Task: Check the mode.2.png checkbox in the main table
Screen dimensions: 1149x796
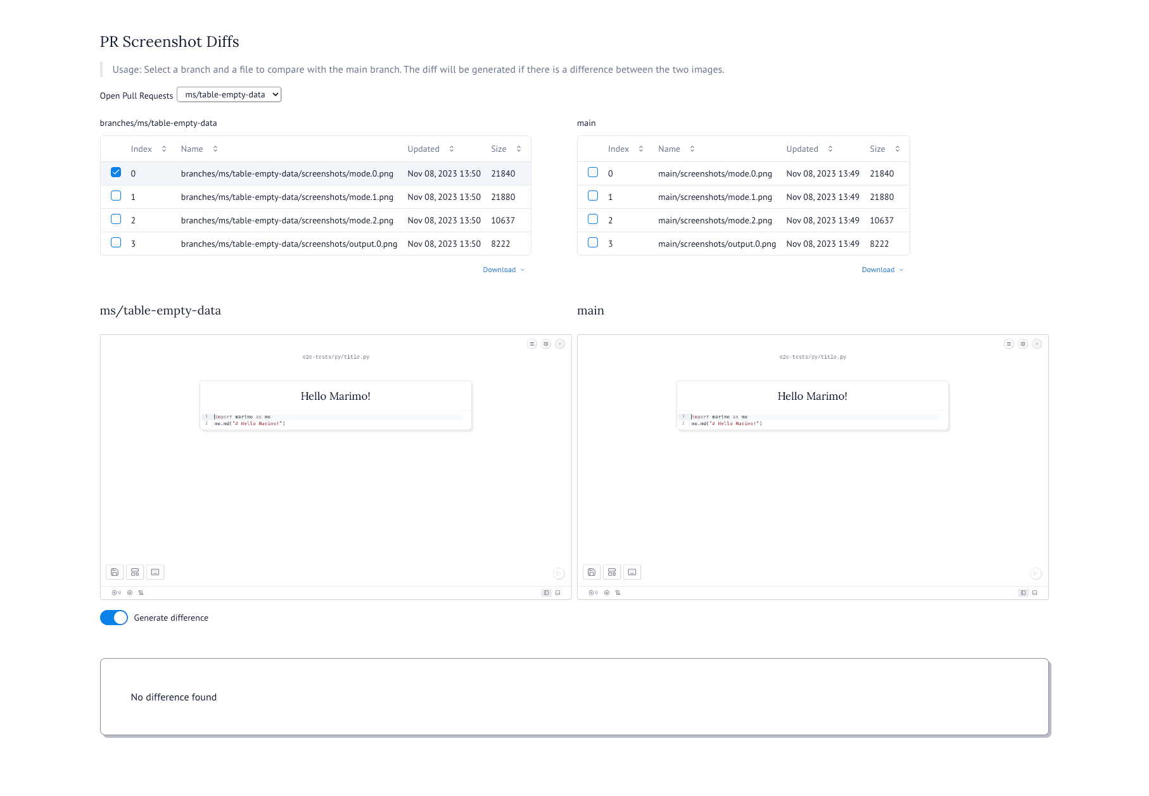Action: (x=593, y=219)
